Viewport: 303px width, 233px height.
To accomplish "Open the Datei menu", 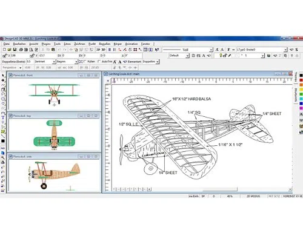I will pyautogui.click(x=7, y=44).
